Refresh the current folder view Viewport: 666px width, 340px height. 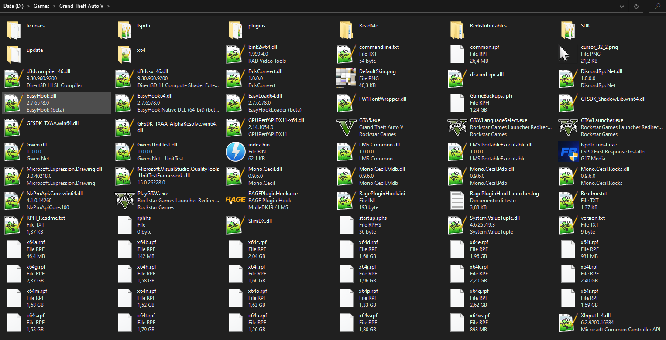pos(636,6)
